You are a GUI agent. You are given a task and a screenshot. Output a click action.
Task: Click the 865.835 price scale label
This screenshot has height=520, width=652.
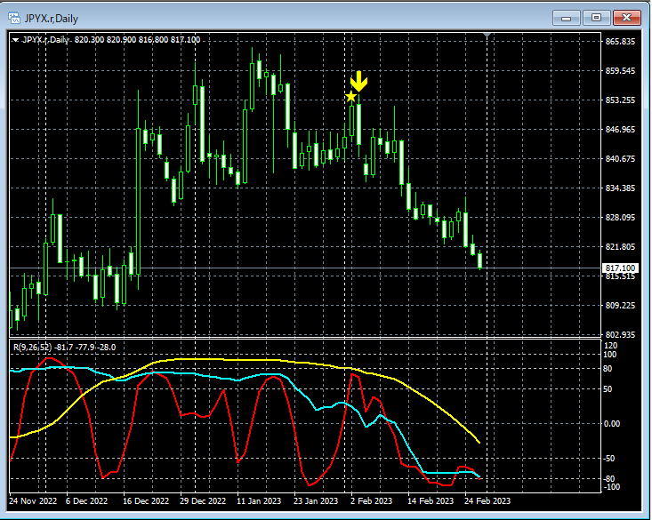[x=620, y=42]
